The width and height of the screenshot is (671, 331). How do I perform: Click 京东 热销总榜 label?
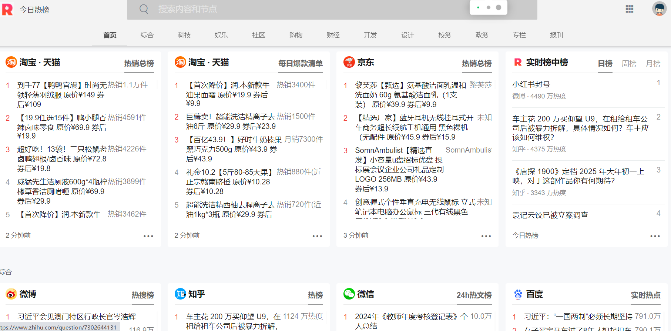477,64
